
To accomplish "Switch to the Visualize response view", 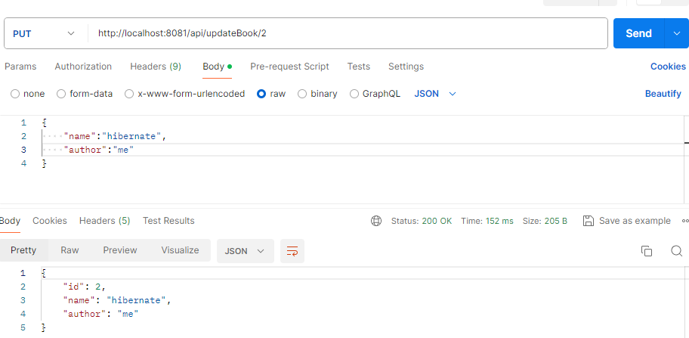I will [180, 250].
